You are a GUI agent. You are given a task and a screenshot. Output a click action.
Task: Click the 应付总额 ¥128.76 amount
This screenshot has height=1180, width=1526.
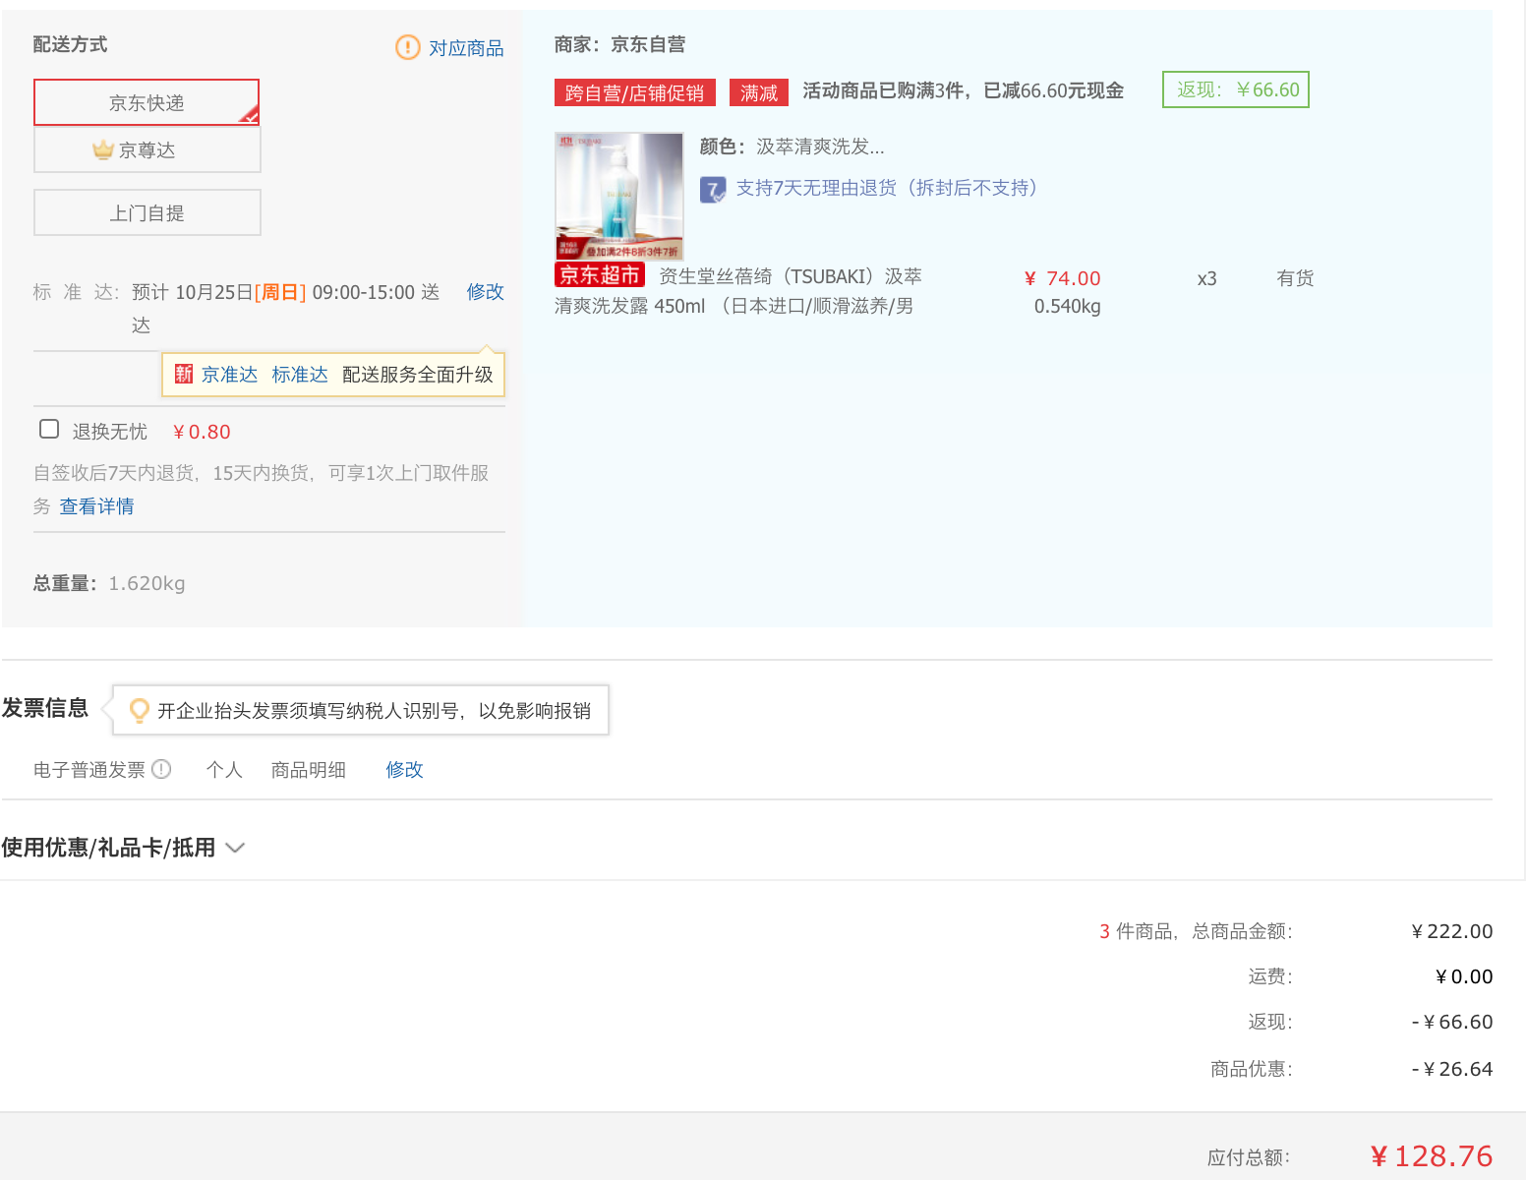[x=1432, y=1156]
